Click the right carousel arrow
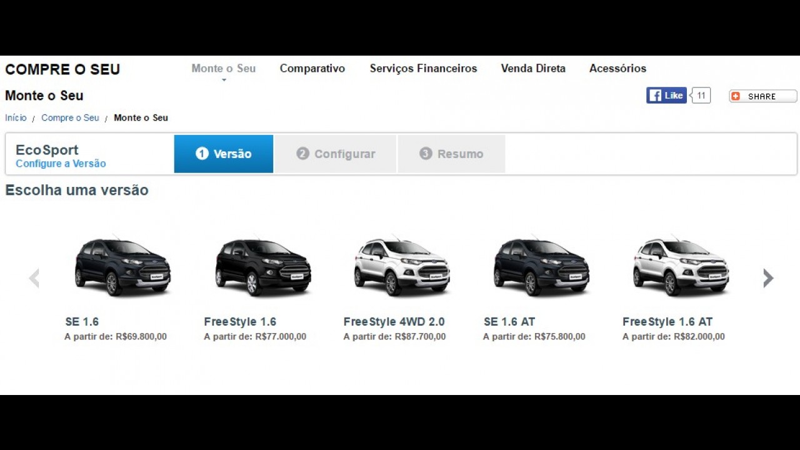 [768, 278]
